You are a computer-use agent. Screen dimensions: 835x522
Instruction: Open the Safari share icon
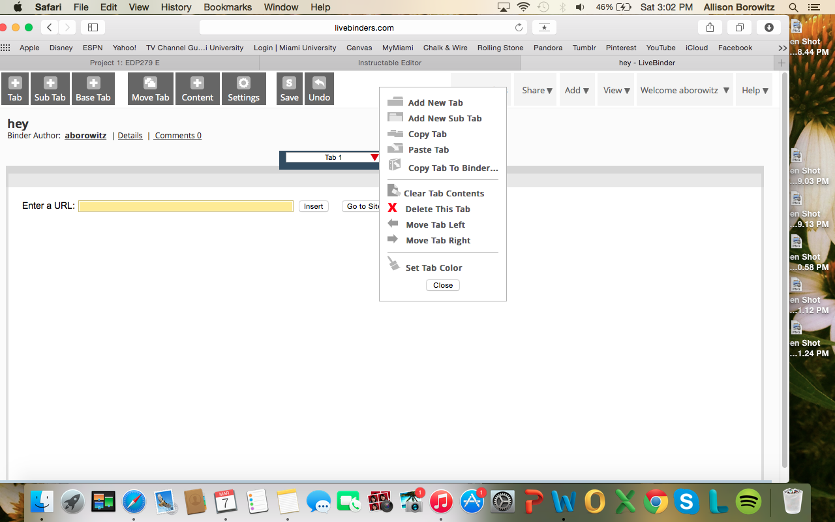[710, 27]
